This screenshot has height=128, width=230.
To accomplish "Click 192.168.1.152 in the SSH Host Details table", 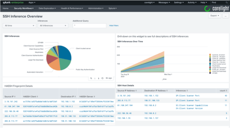I will (x=151, y=95).
